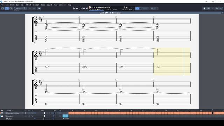This screenshot has height=126, width=224.
Task: Toggle the count-in hourglass icon
Action: pos(125,7)
